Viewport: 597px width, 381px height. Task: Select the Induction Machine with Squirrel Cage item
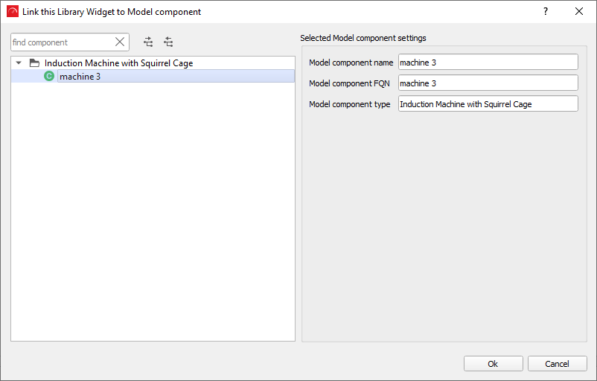pyautogui.click(x=118, y=63)
